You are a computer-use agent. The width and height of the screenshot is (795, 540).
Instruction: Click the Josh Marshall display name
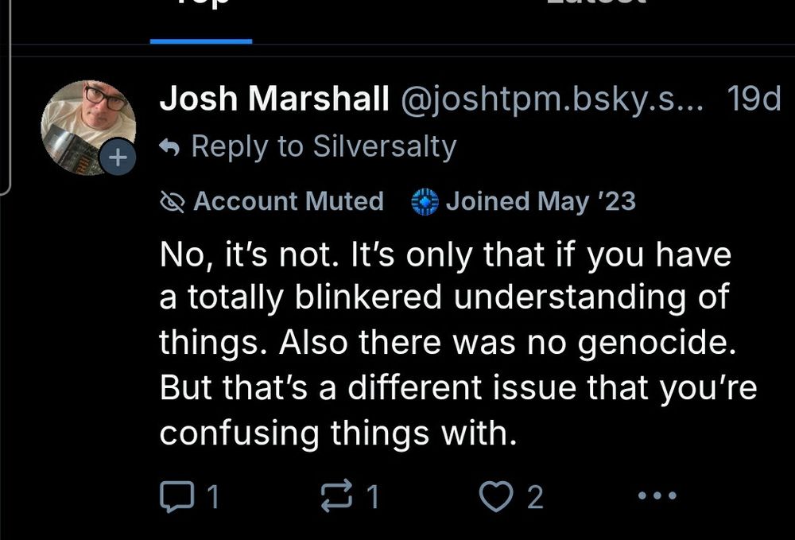pyautogui.click(x=274, y=99)
